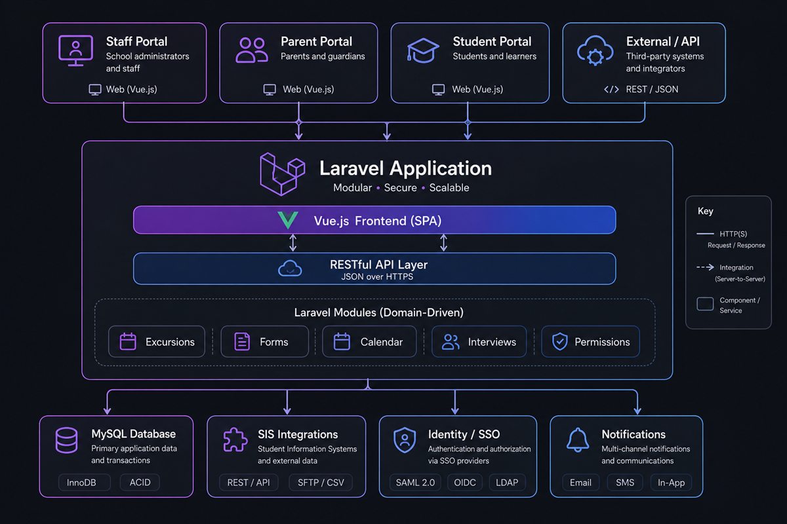Click the Vue.js Frontend (SPA) bar
787x524 pixels.
(x=374, y=220)
